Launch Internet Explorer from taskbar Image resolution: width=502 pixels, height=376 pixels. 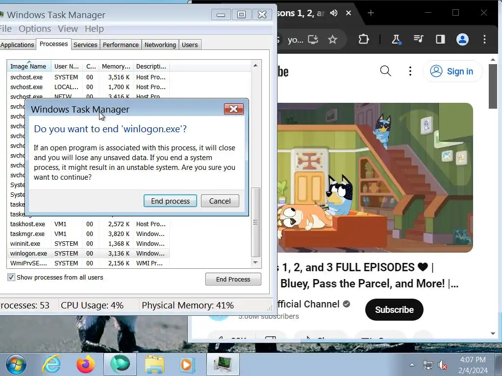pyautogui.click(x=51, y=364)
